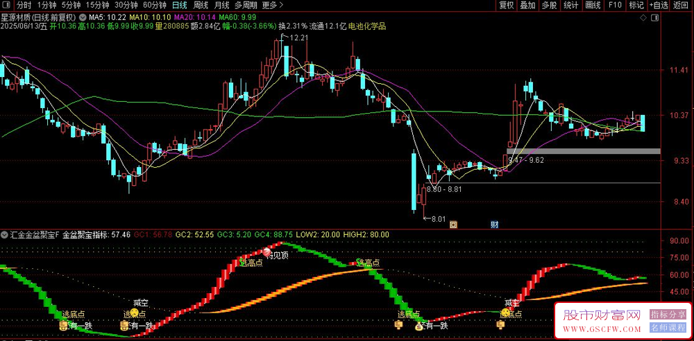This screenshot has width=694, height=341.
Task: Toggle the side panel icon at top-left
Action: click(5, 6)
